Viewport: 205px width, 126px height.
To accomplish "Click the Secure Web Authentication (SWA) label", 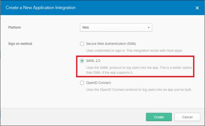I will 111,44.
